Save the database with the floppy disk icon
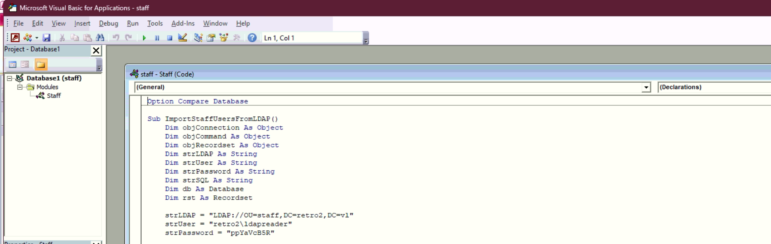Image resolution: width=771 pixels, height=244 pixels. (47, 38)
